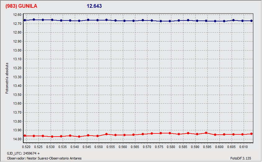This screenshot has height=162, width=262.
Task: Select the first blue data point on the left
Action: [25, 20]
